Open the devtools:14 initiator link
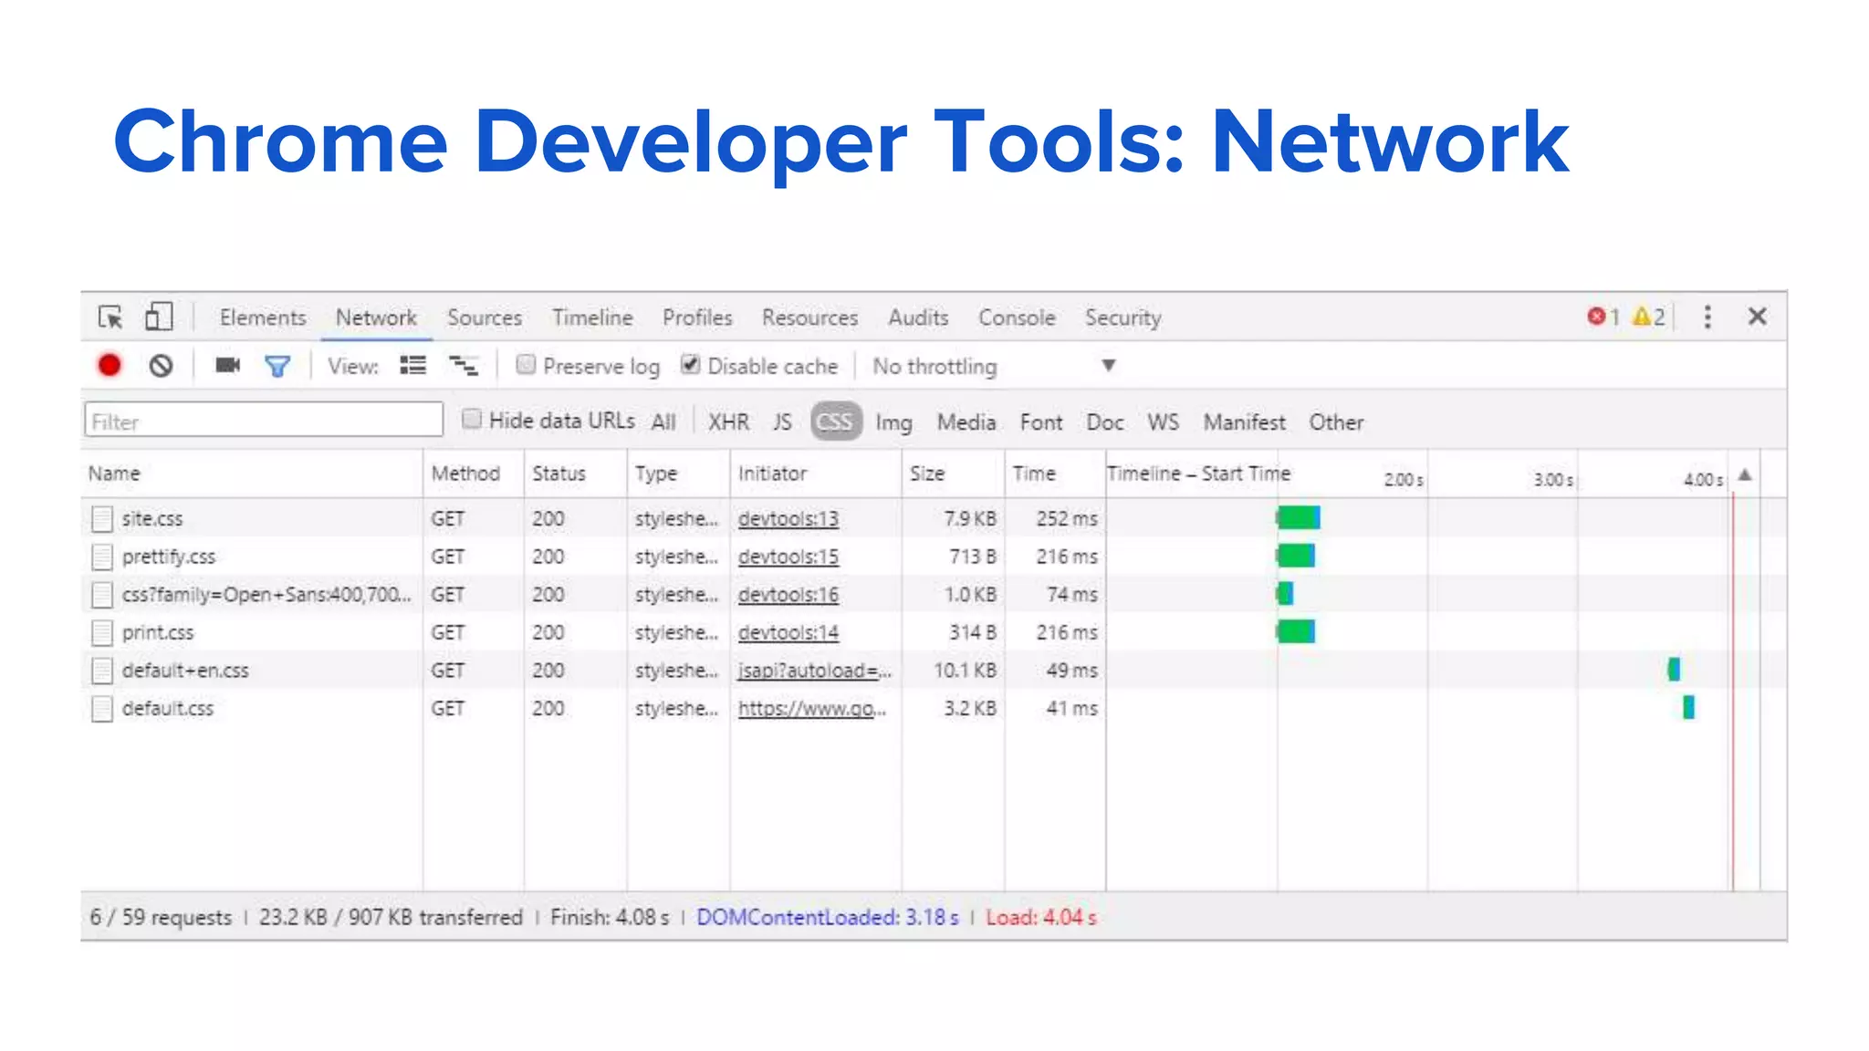The height and width of the screenshot is (1051, 1869). click(788, 632)
